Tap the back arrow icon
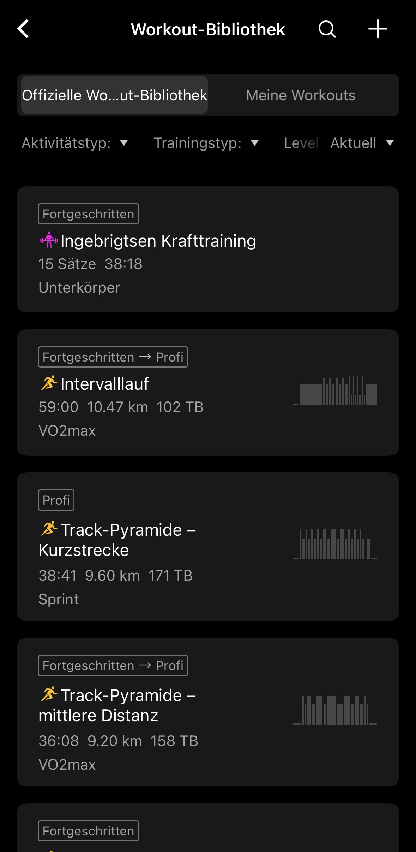The width and height of the screenshot is (416, 852). (x=23, y=29)
